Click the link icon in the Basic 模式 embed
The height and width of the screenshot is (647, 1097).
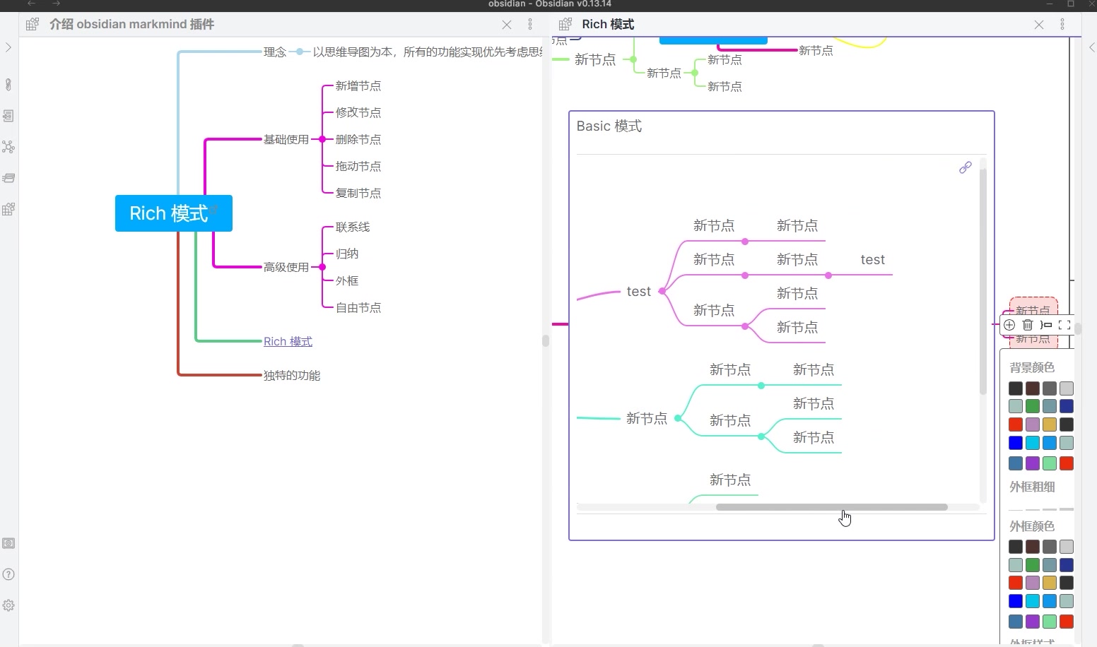click(966, 167)
